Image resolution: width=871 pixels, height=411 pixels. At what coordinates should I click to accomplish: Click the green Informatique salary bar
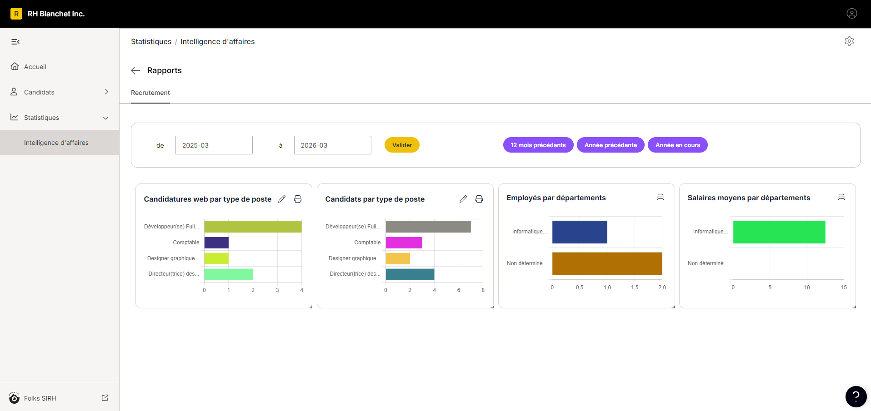(x=779, y=232)
